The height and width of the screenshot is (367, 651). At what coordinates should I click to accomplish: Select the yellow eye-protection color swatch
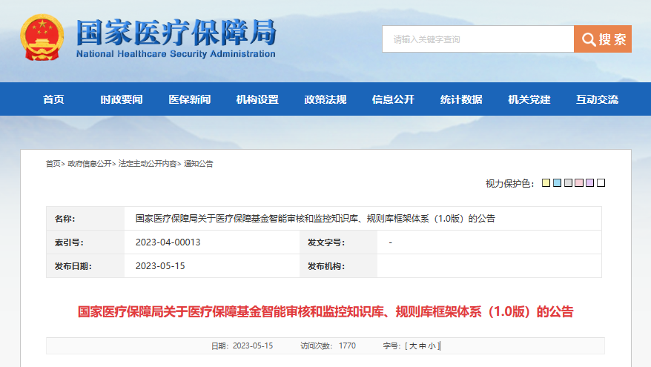pyautogui.click(x=546, y=183)
